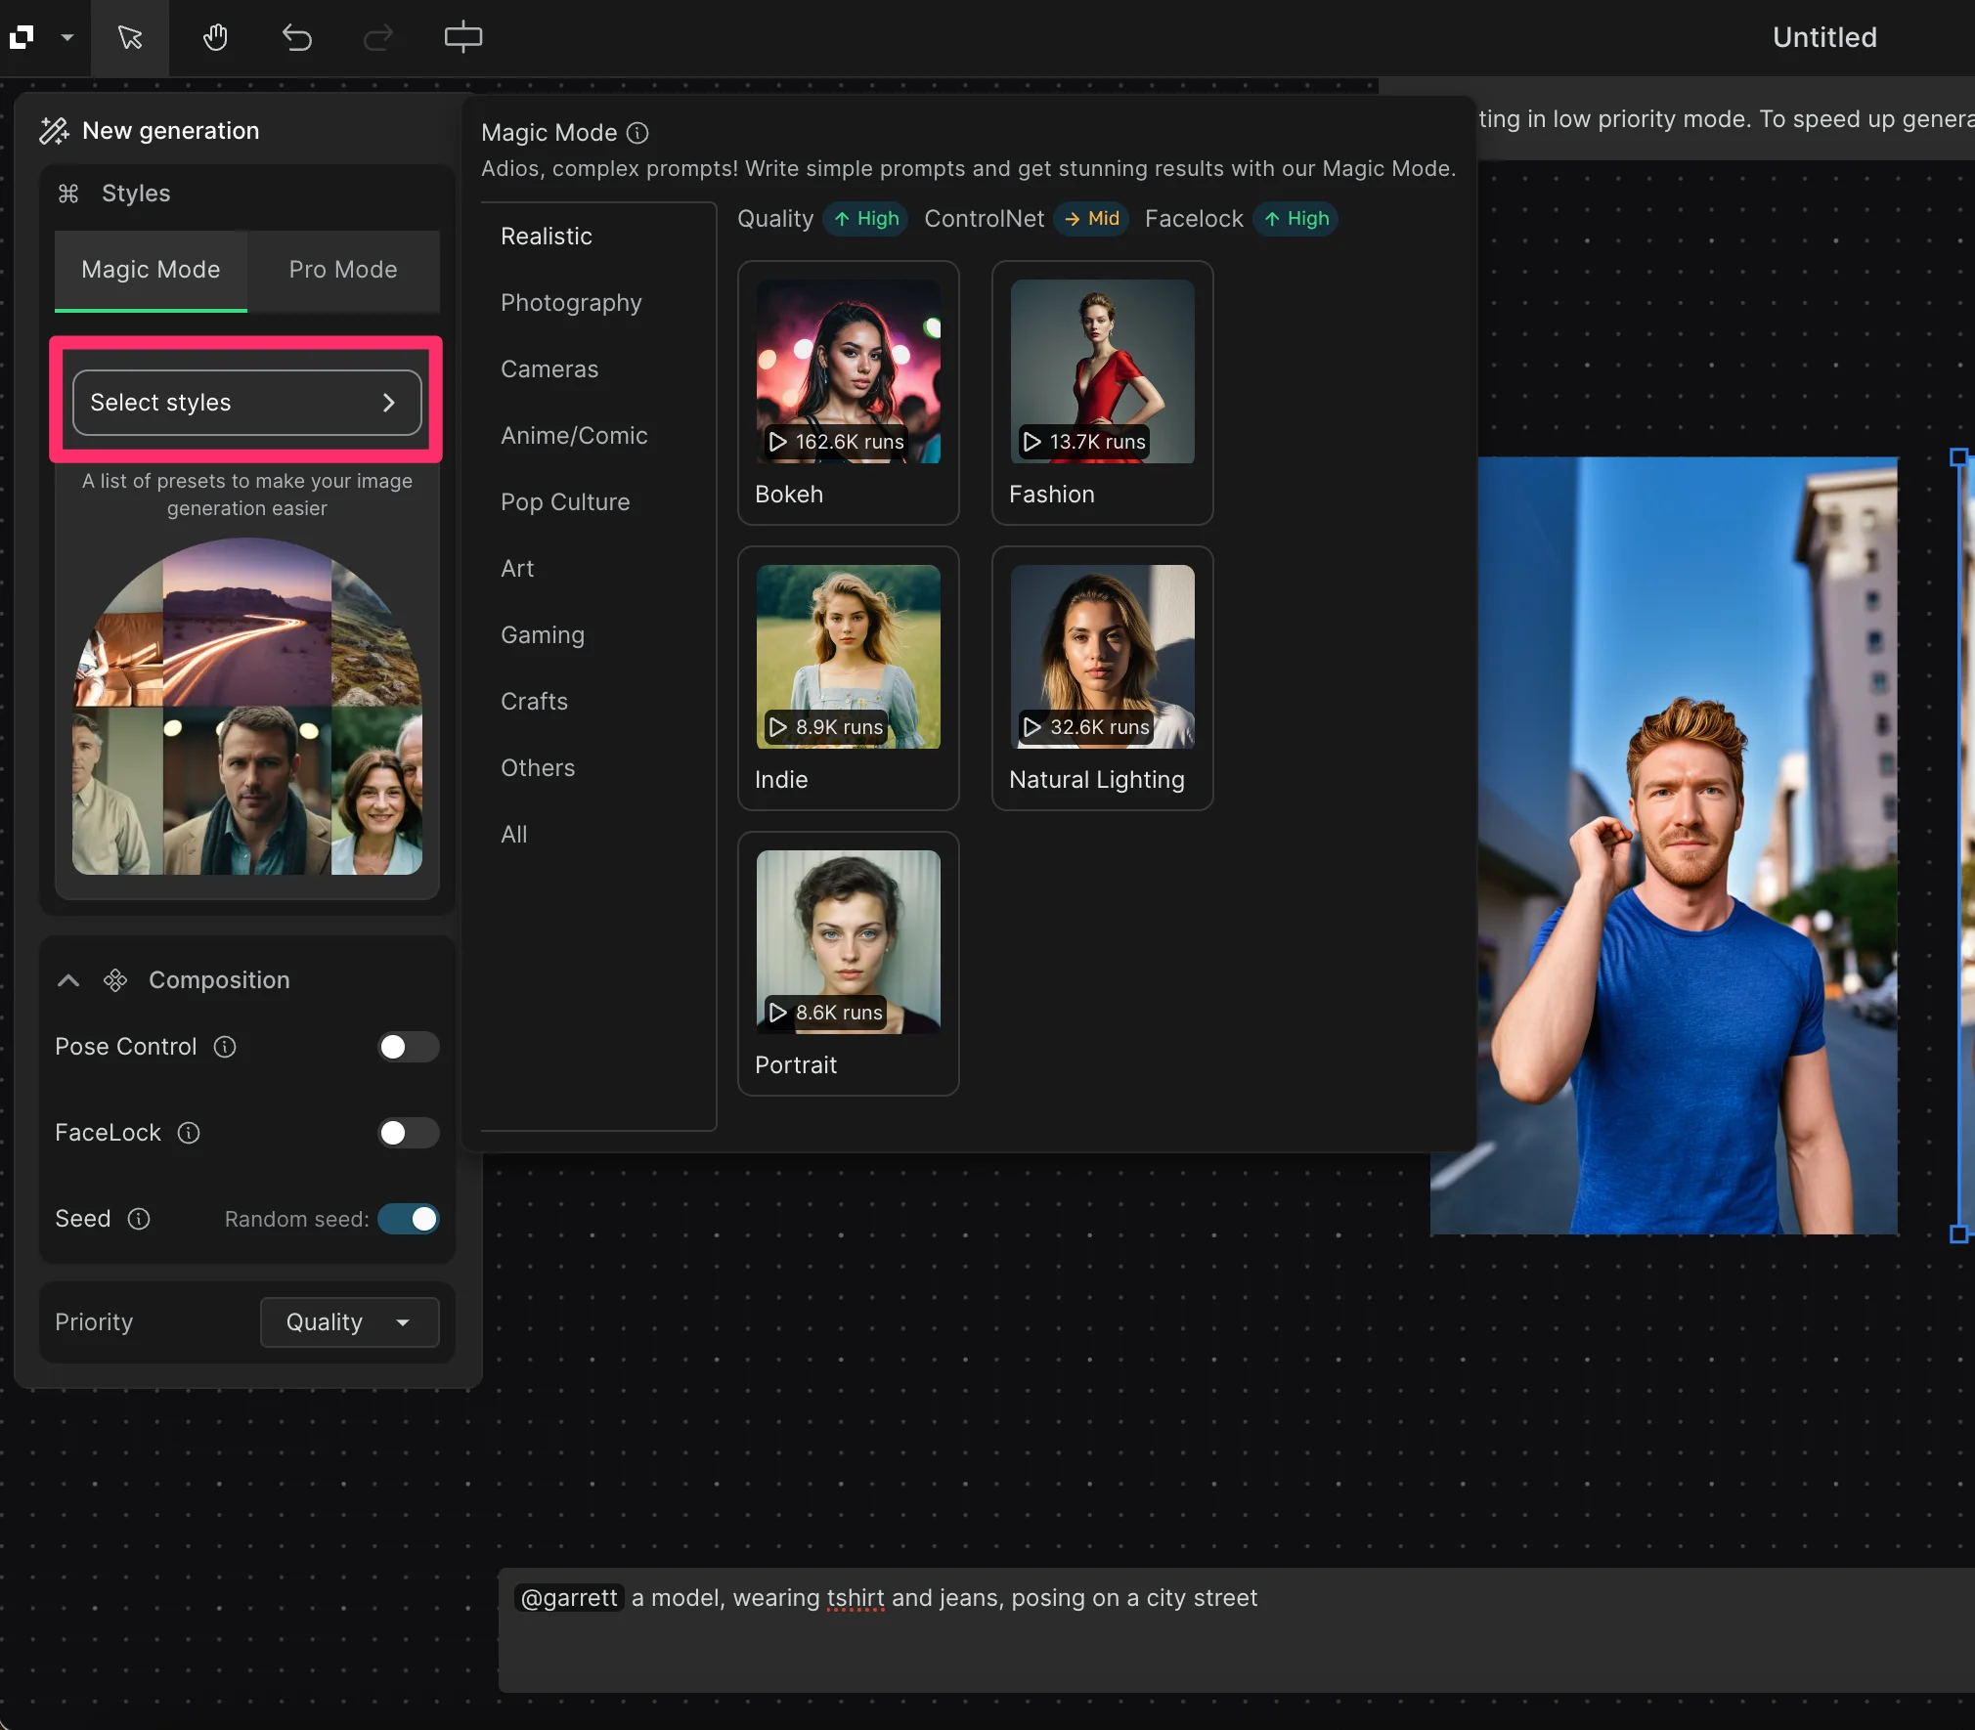
Task: Click the FaceLock info icon
Action: click(x=189, y=1133)
